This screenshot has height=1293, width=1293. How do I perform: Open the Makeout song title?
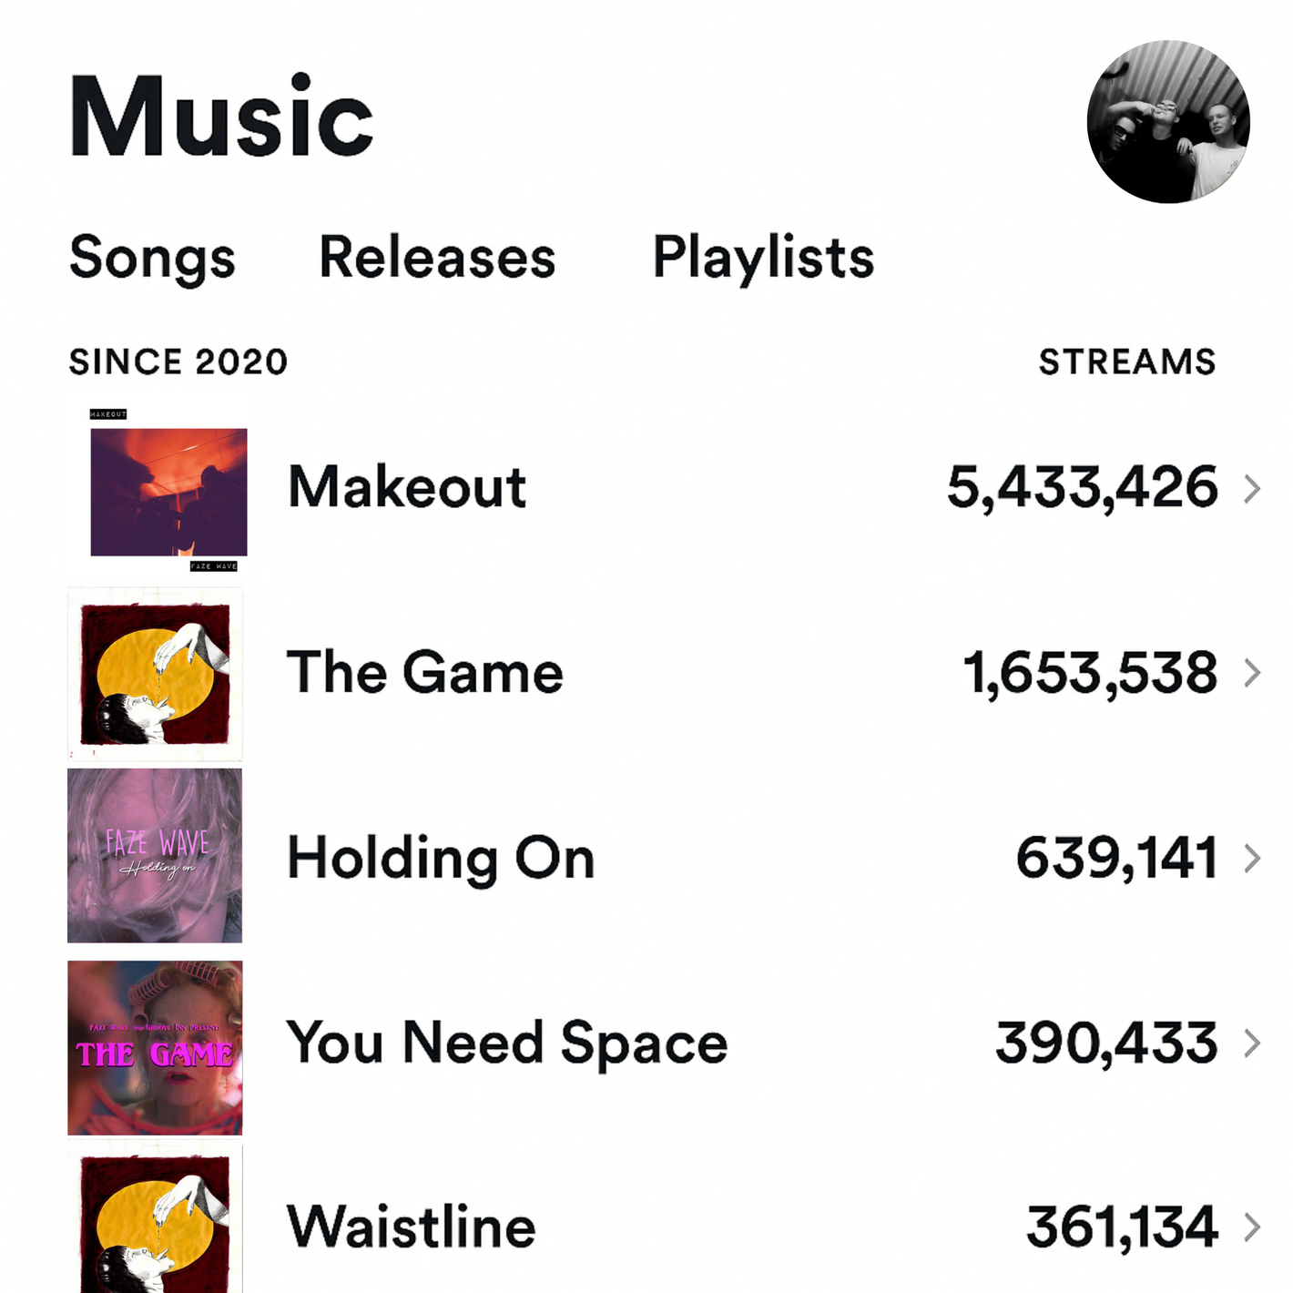click(407, 487)
